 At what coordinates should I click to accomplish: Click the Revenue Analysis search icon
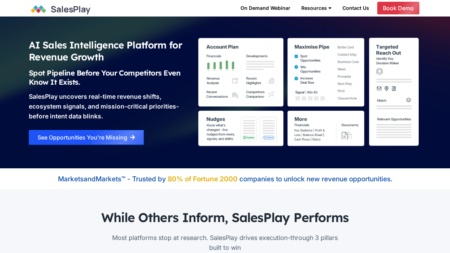click(x=235, y=81)
